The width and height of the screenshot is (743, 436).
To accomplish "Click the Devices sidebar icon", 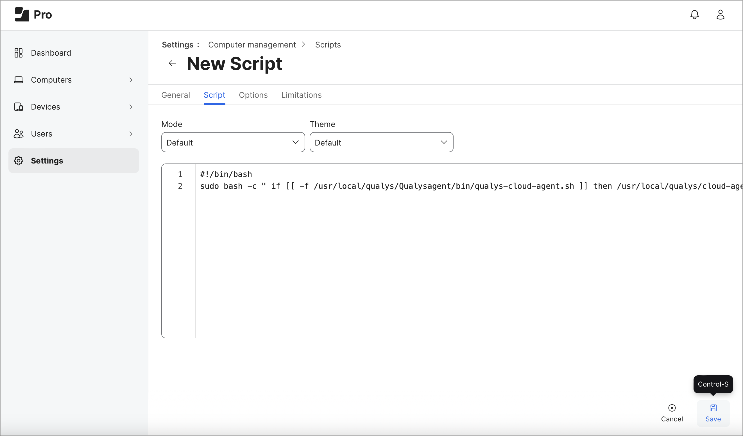I will pos(18,107).
